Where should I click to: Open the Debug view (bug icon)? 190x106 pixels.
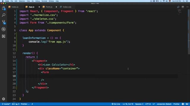point(4,29)
